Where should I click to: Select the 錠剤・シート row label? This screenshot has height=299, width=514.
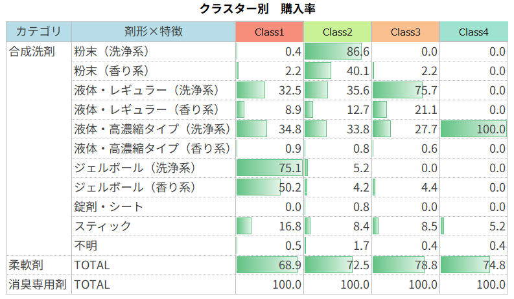click(109, 207)
